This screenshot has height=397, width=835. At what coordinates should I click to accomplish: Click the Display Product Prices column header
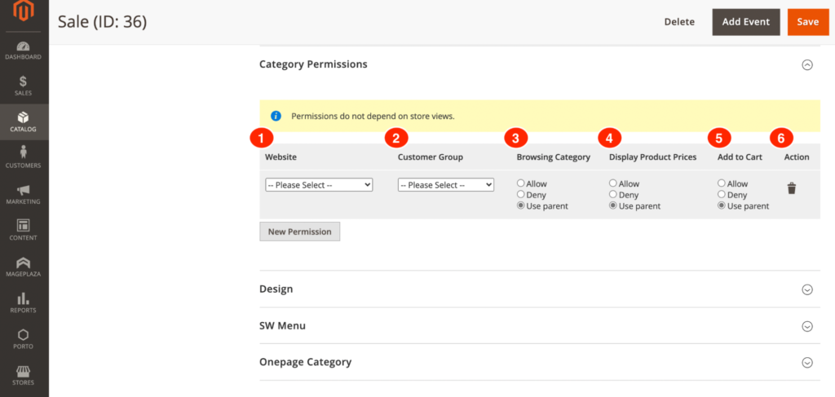653,157
